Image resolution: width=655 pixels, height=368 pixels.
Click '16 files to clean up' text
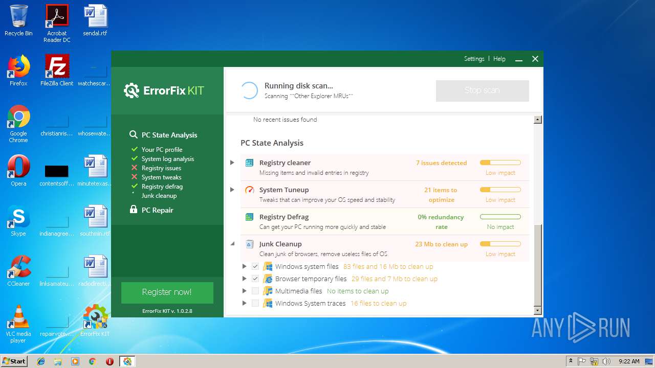[379, 303]
